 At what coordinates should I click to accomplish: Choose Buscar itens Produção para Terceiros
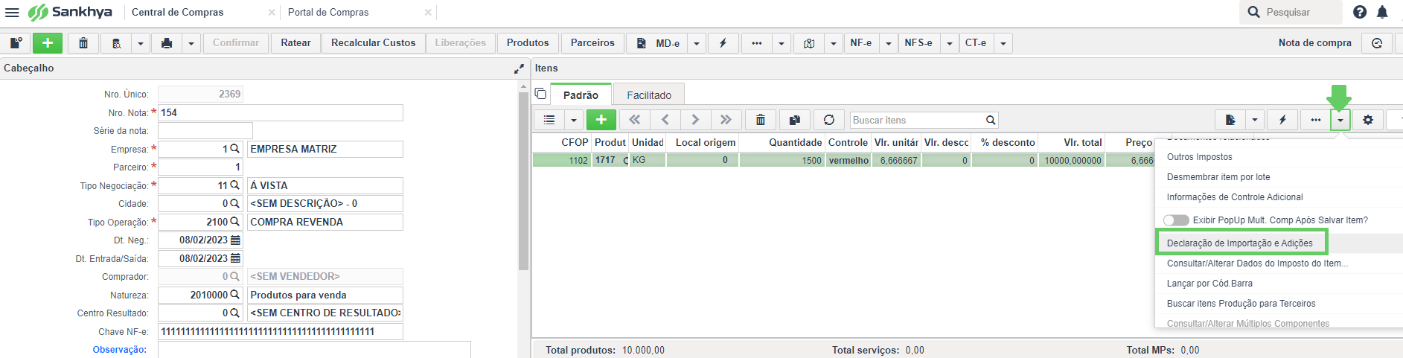click(x=1241, y=304)
